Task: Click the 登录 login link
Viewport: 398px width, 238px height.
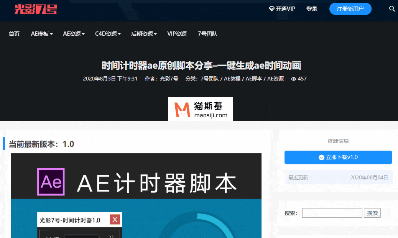Action: pos(312,9)
